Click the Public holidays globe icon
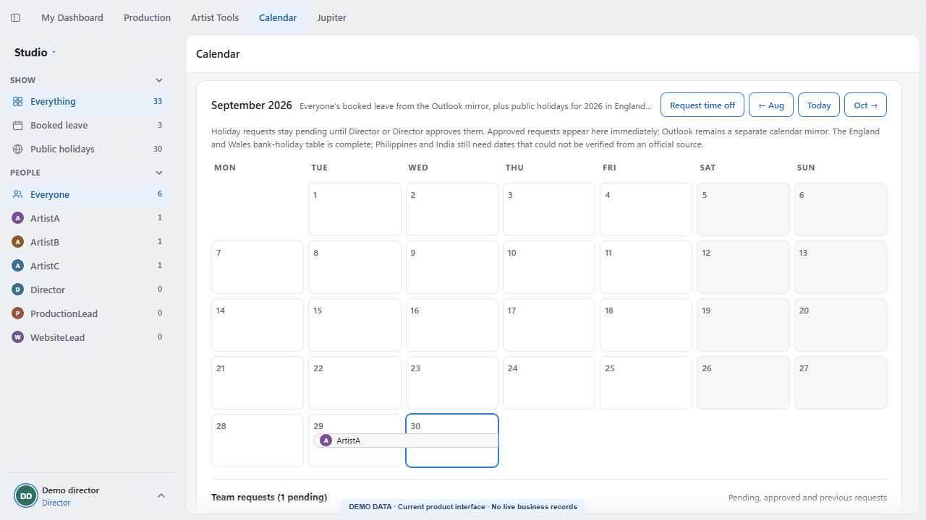The width and height of the screenshot is (926, 520). point(18,149)
